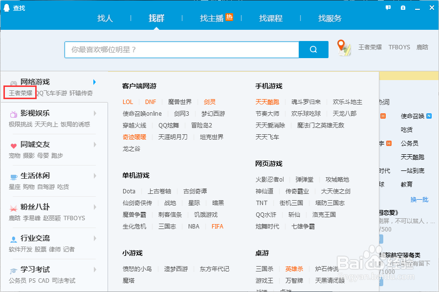Open the 找主播 tab
This screenshot has width=439, height=292.
[212, 19]
